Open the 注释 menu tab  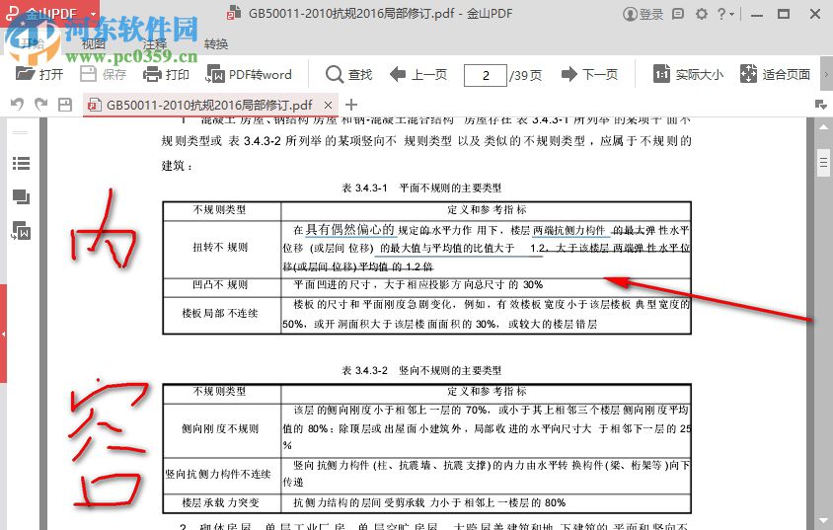(155, 44)
